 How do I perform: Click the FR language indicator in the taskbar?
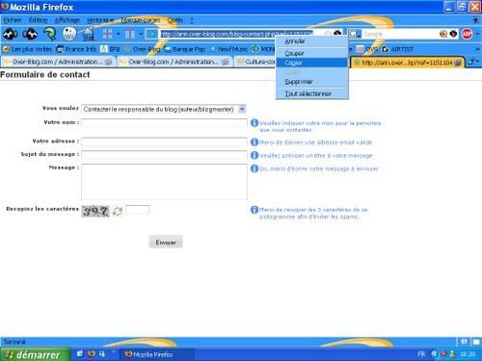(x=421, y=353)
